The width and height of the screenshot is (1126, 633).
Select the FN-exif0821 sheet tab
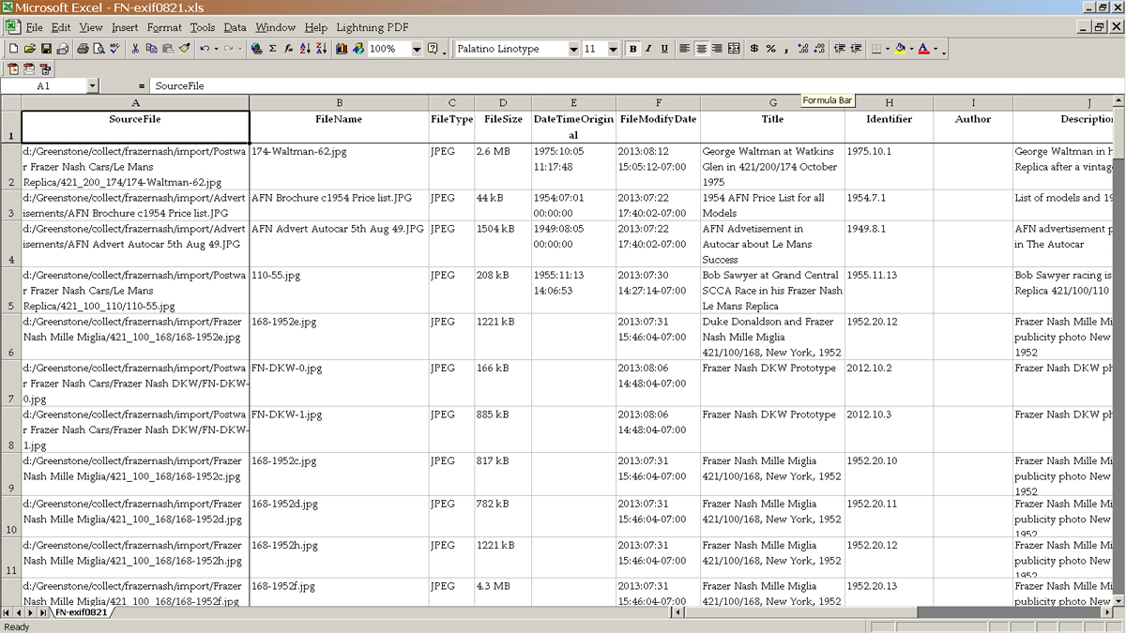[x=80, y=612]
